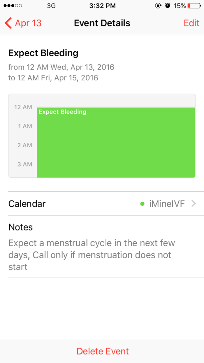Tap the clock showing 3:32 PM
Viewport: 204px width, 363px height.
(x=102, y=5)
